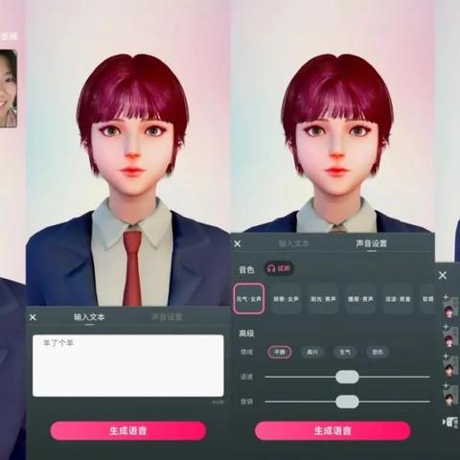Viewport: 460px width, 460px height.
Task: Adjust the 语速 speed slider handle
Action: (x=347, y=377)
